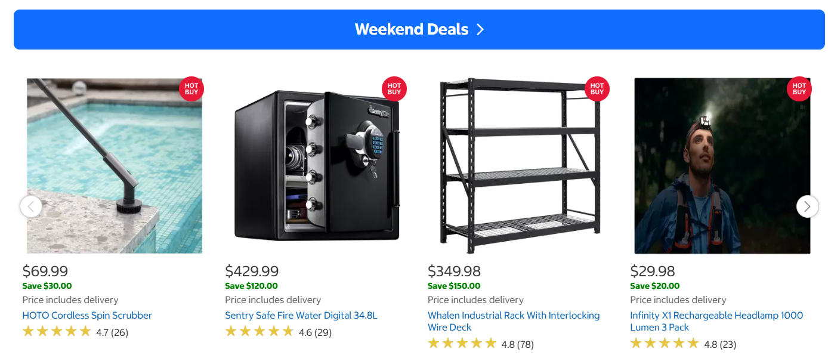
Task: Click star rating of Sentry Safe
Action: tap(259, 332)
